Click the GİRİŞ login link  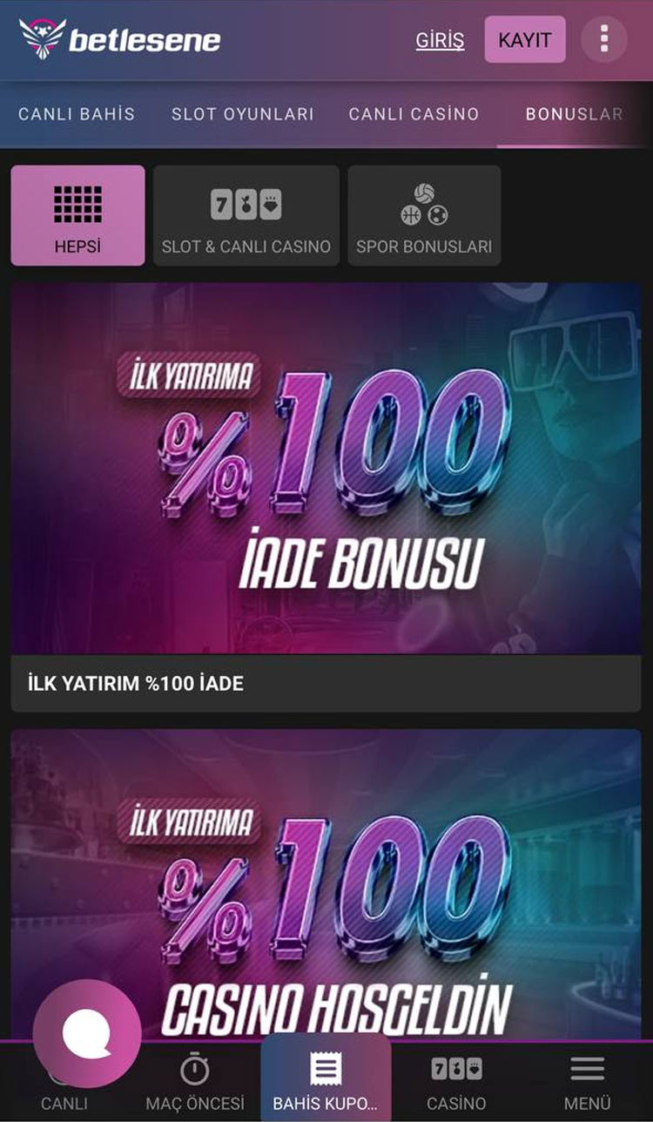(440, 40)
